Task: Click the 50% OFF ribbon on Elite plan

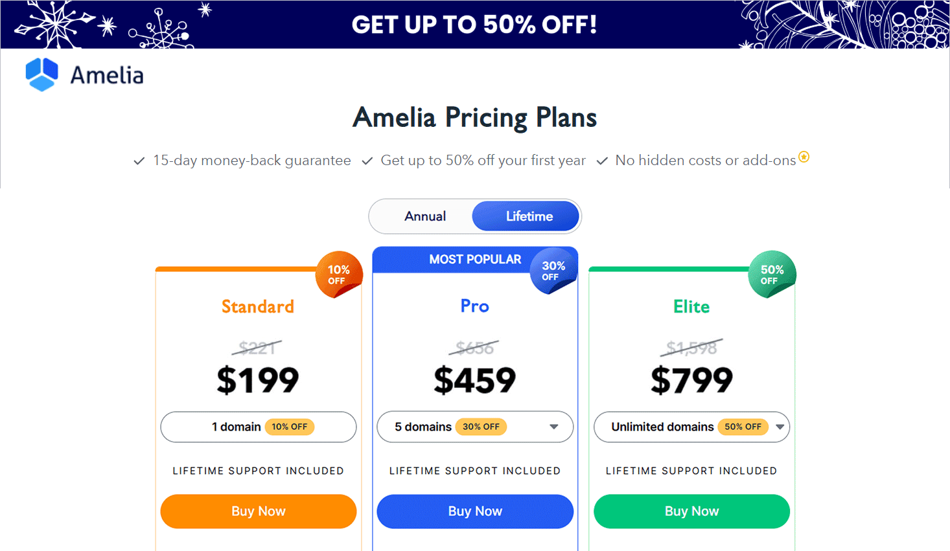Action: tap(772, 274)
